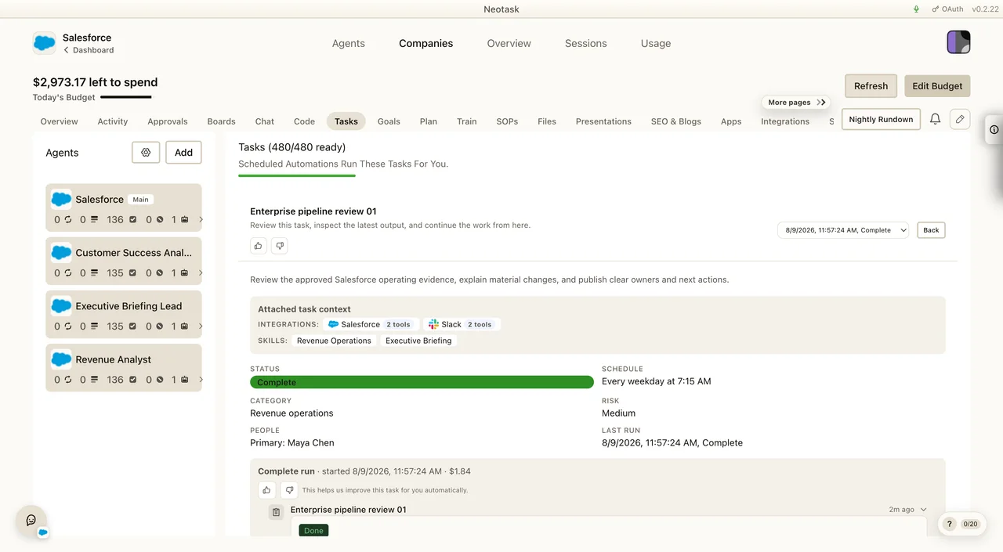This screenshot has height=552, width=1003.
Task: Thumbs up the Enterprise pipeline review task
Action: [x=259, y=246]
